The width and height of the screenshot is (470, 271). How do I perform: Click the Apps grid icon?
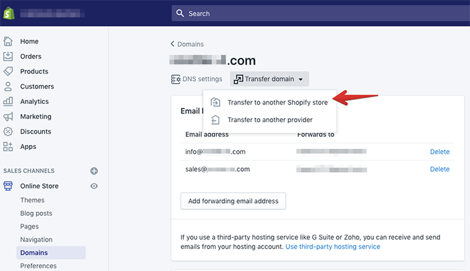[x=8, y=146]
